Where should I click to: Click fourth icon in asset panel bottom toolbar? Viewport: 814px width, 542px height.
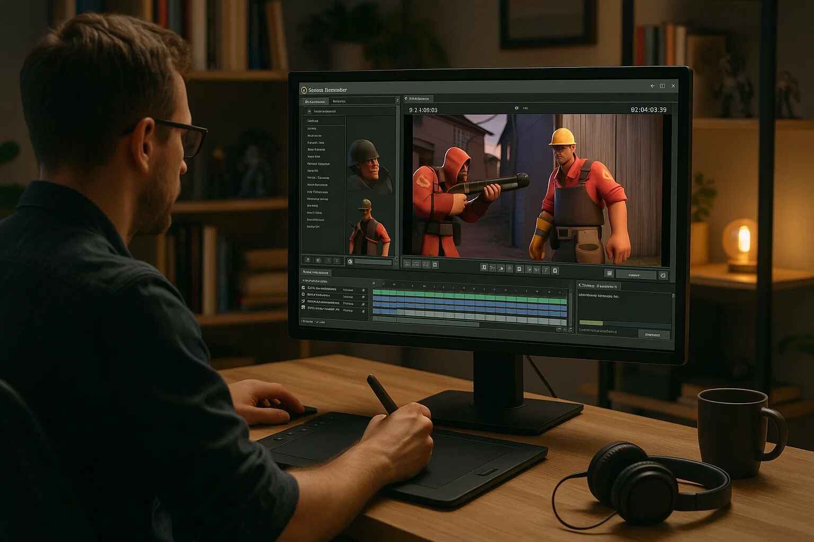pyautogui.click(x=337, y=260)
